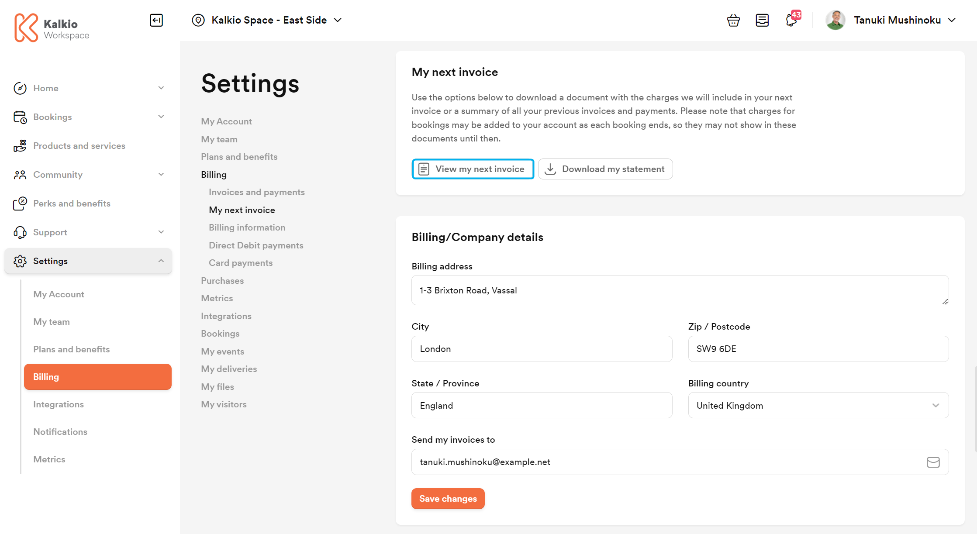This screenshot has height=534, width=977.
Task: Collapse the sidebar with the arrow icon
Action: pos(156,20)
